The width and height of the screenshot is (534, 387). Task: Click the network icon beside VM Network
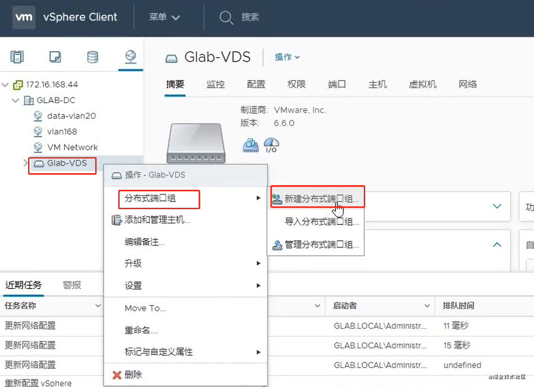tap(38, 147)
